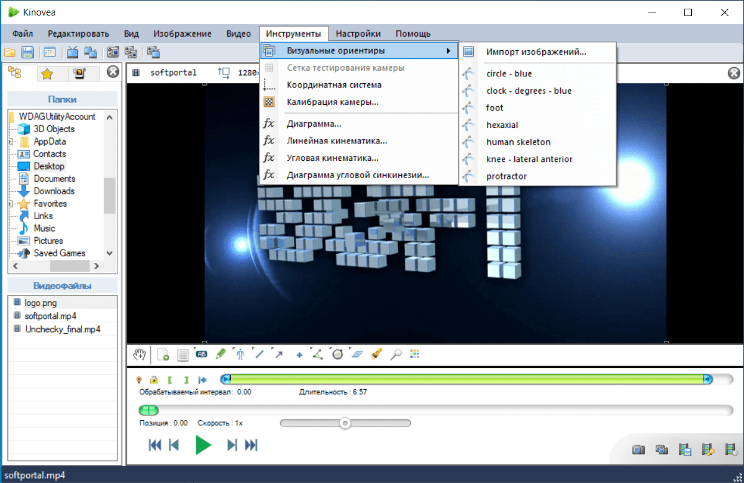
Task: Select logo.png in file list
Action: [x=40, y=303]
